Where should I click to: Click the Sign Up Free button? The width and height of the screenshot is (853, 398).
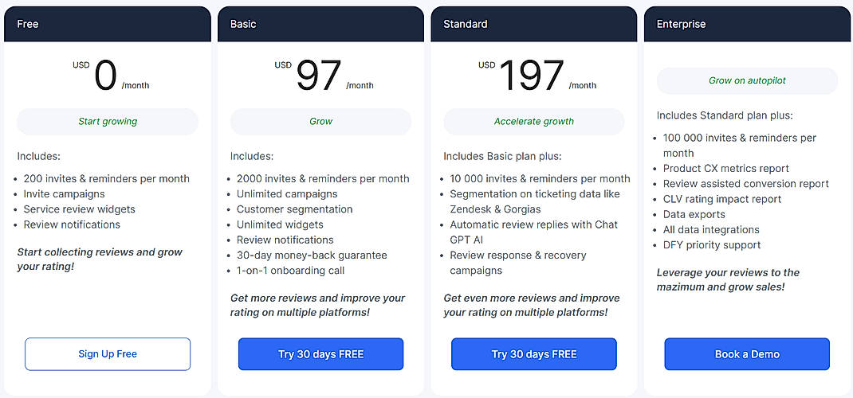coord(108,354)
